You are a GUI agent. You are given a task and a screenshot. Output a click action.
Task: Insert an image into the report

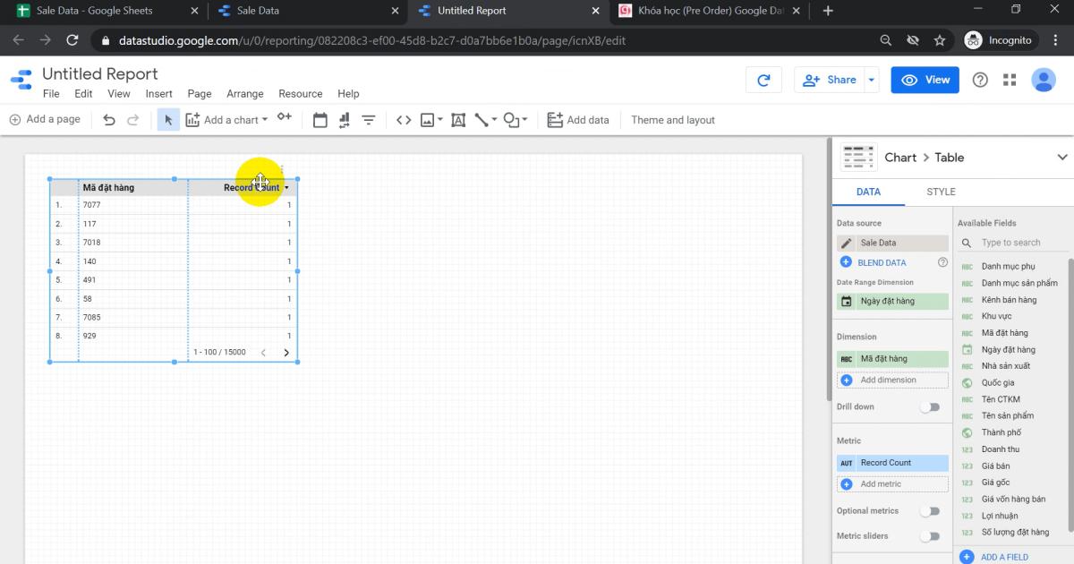pyautogui.click(x=428, y=119)
